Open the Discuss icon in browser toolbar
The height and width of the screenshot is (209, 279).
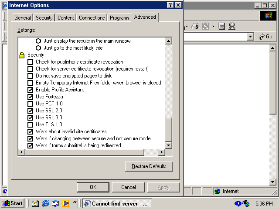click(x=221, y=26)
